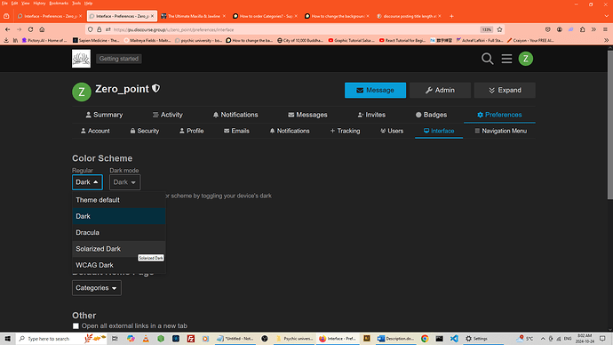613x345 pixels.
Task: Switch to The Ultimate Maxilla & Jawline tab
Action: click(193, 16)
